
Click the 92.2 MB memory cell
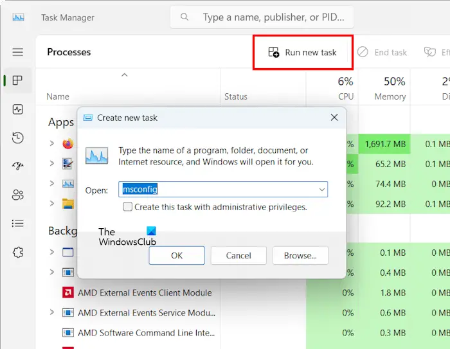click(384, 204)
